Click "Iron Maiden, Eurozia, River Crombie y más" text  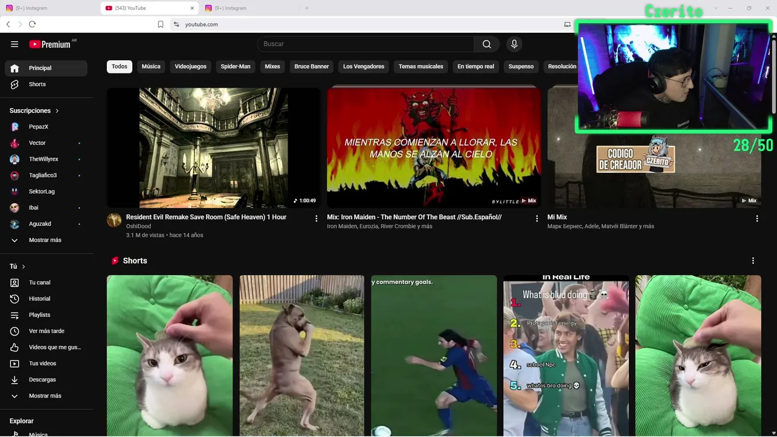pos(380,226)
